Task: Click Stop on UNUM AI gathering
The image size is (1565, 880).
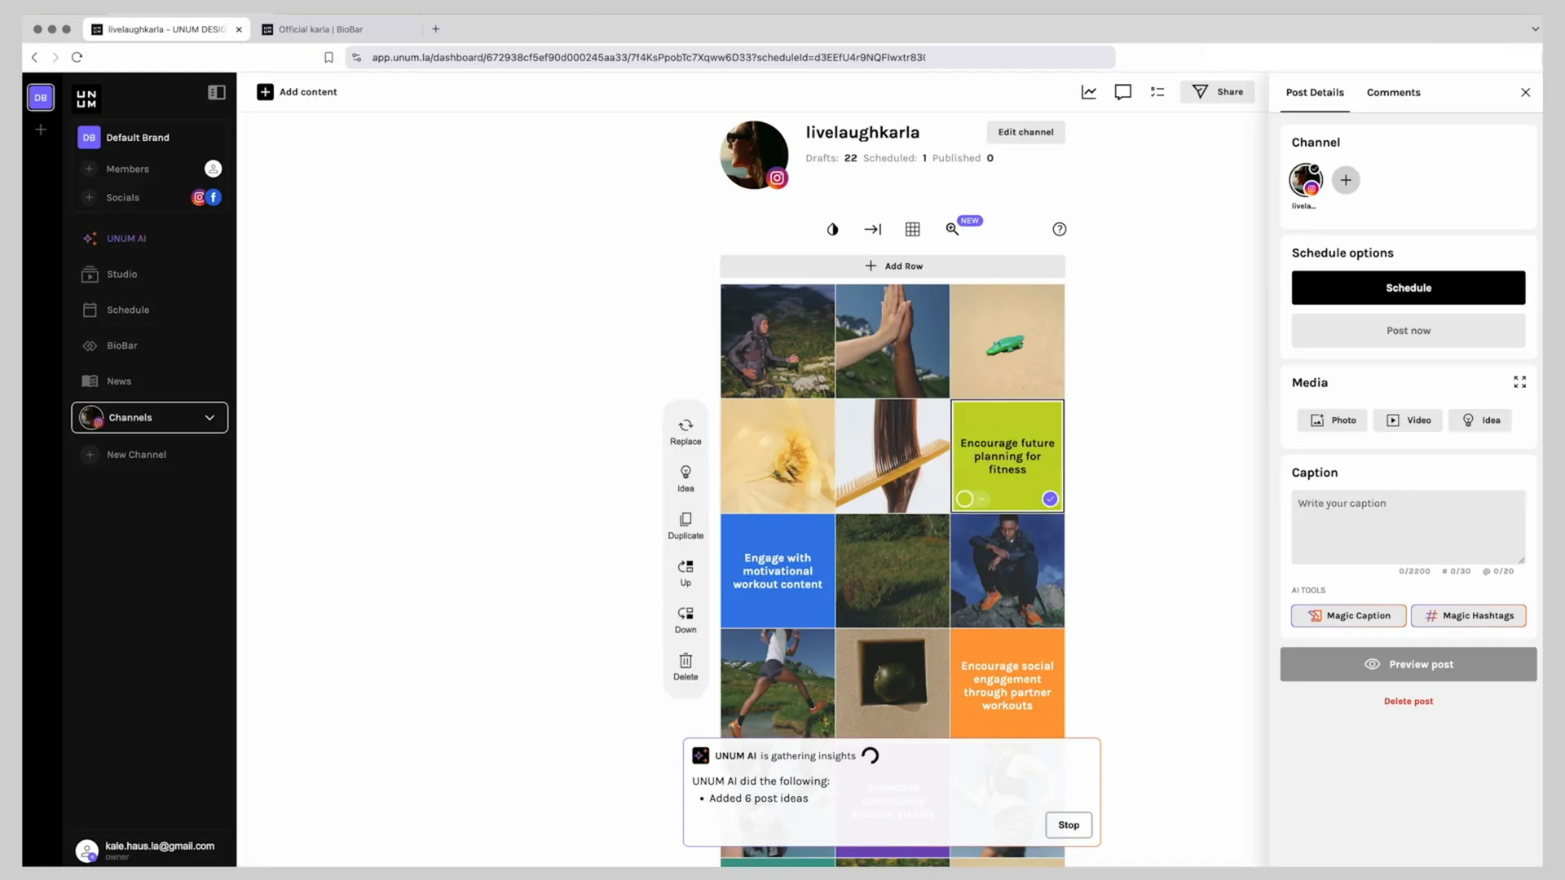Action: (x=1069, y=824)
